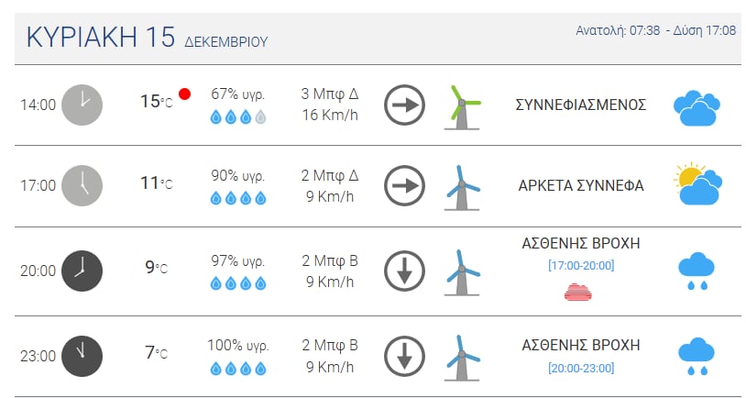Click the red striped cloud warning icon

(578, 292)
